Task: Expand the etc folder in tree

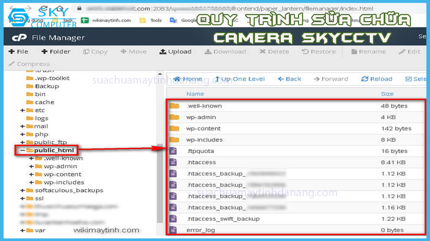Action: [x=22, y=110]
